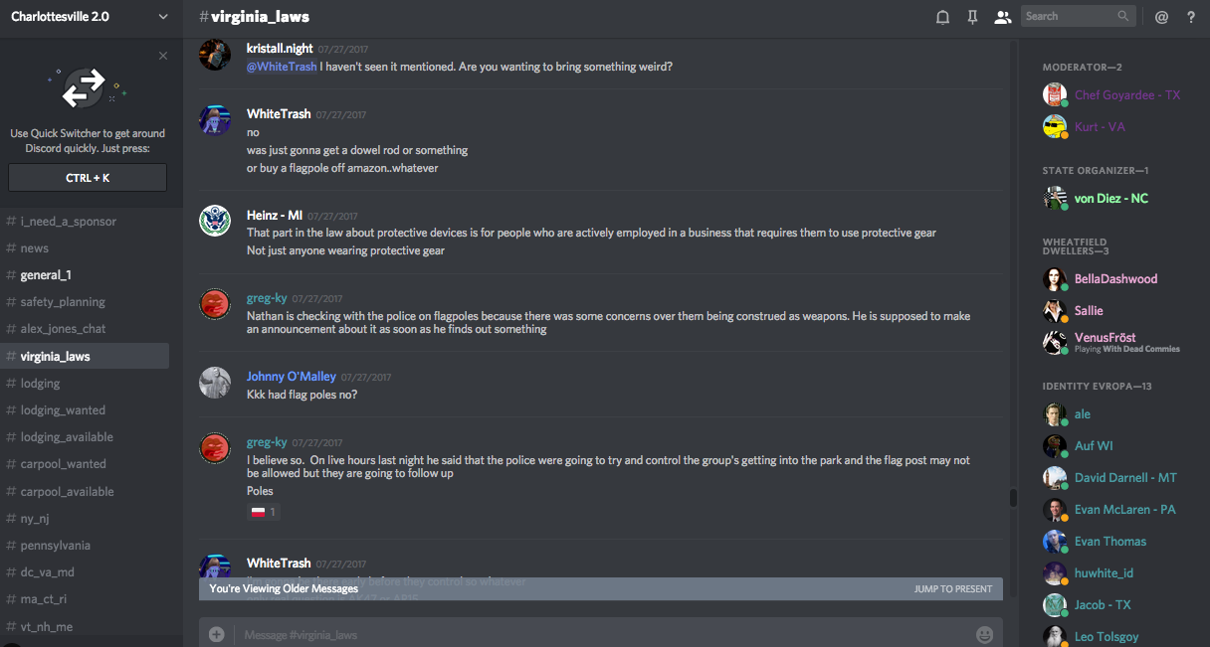
Task: Click the @WhiteTrash mention link
Action: click(282, 67)
